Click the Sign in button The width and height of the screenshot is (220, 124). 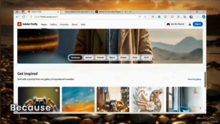(x=198, y=24)
